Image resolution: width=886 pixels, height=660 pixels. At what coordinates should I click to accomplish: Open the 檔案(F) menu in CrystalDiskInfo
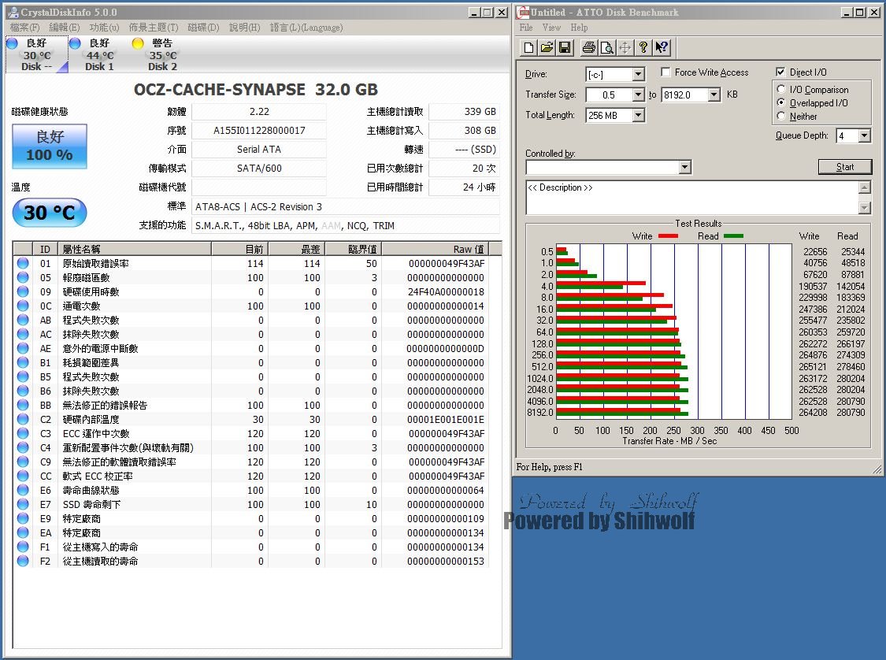(x=25, y=27)
